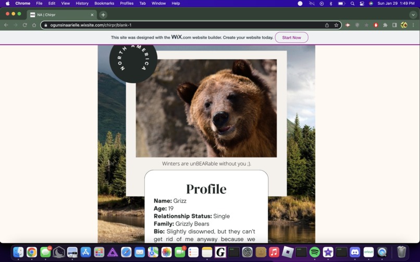The width and height of the screenshot is (420, 262).
Task: Open the Profiles menu
Action: 127,4
